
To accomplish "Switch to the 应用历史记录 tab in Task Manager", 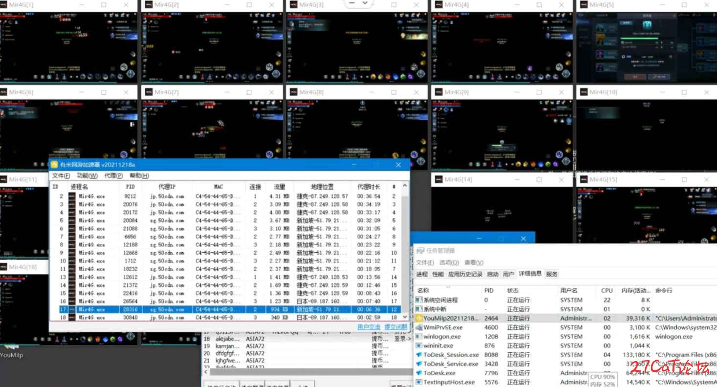I will [x=465, y=274].
